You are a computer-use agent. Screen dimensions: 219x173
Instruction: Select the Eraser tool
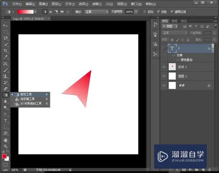5,89
